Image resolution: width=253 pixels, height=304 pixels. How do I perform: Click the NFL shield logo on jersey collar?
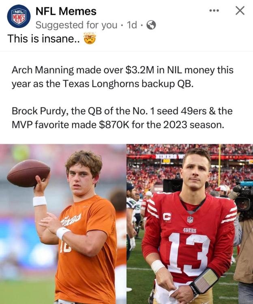[190, 219]
